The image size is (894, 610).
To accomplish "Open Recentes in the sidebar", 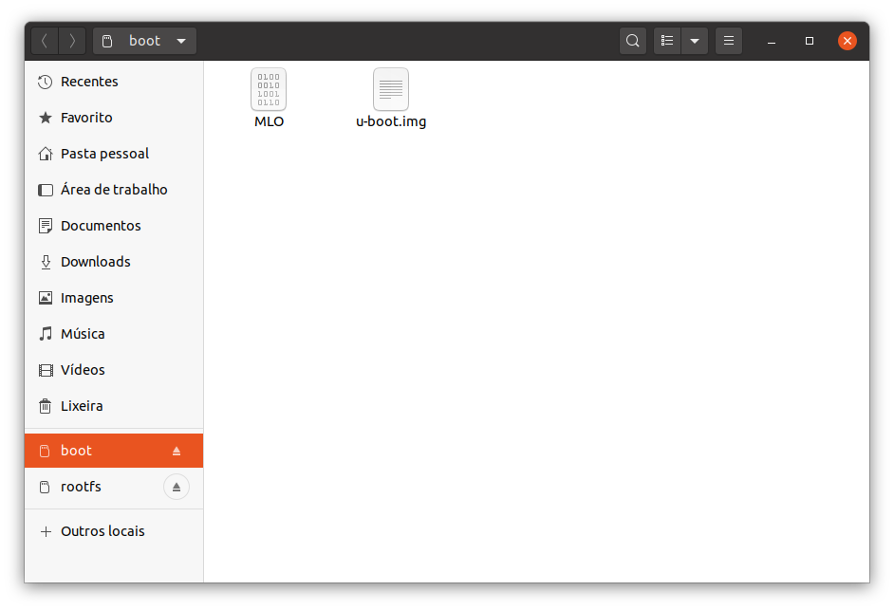I will point(114,82).
